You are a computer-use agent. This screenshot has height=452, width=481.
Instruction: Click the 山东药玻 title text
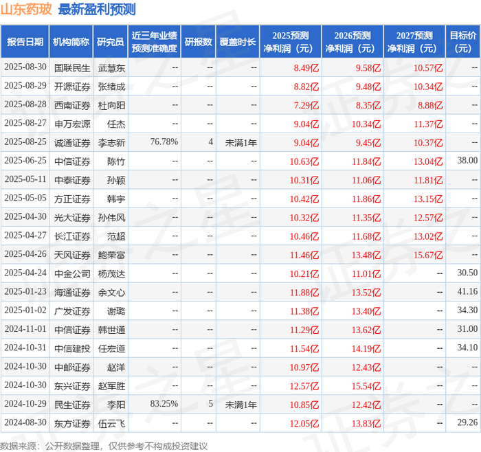26,9
